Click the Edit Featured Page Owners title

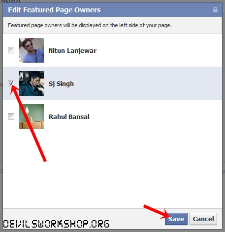point(54,10)
